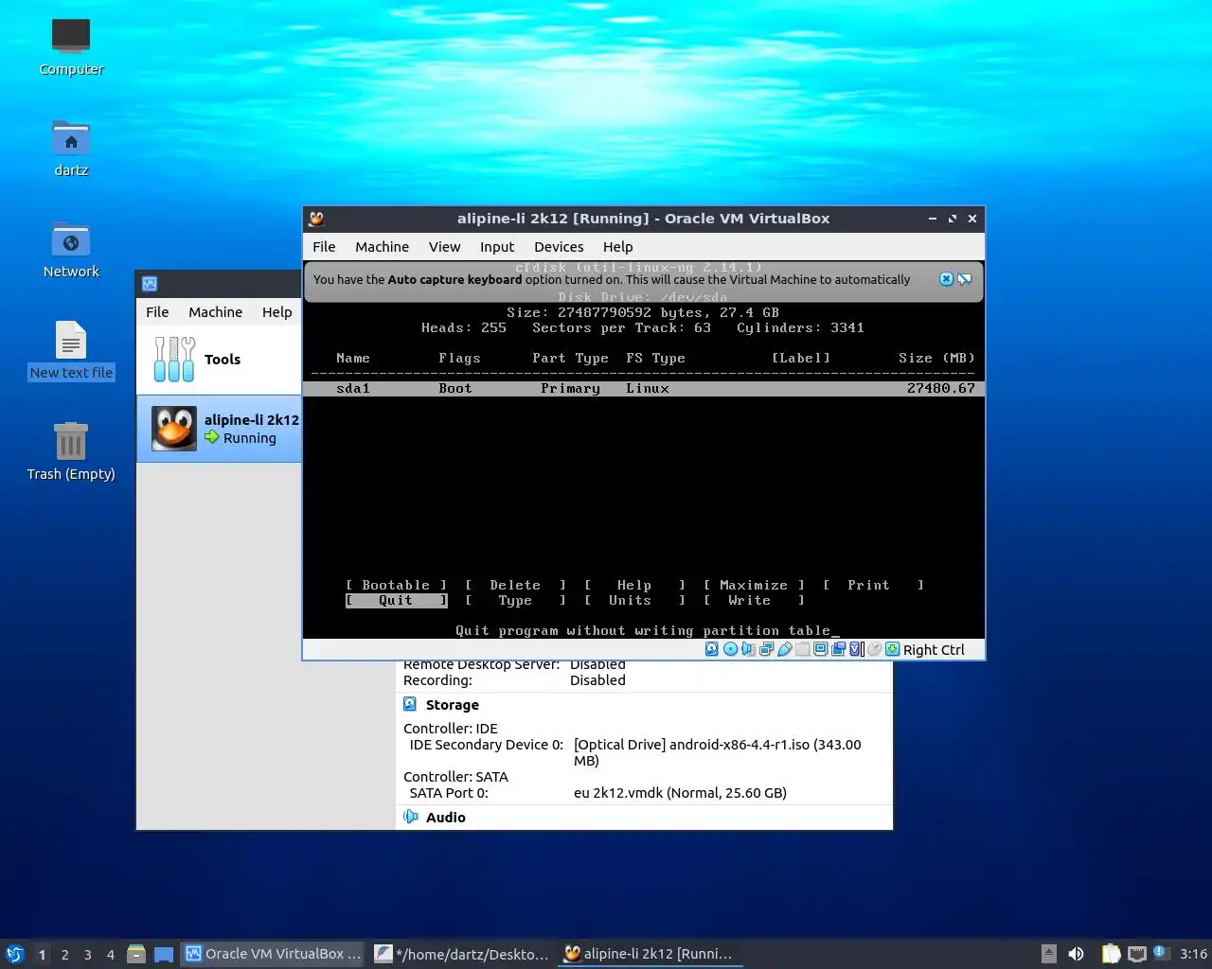Image resolution: width=1212 pixels, height=969 pixels.
Task: Switch to workspace 2 in taskbar pager
Action: tap(64, 955)
